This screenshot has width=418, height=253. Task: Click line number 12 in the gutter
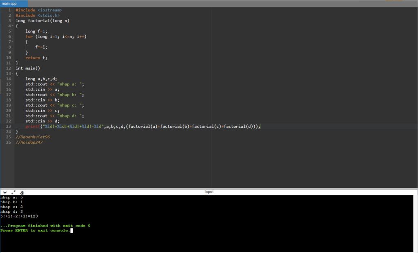tap(8, 68)
